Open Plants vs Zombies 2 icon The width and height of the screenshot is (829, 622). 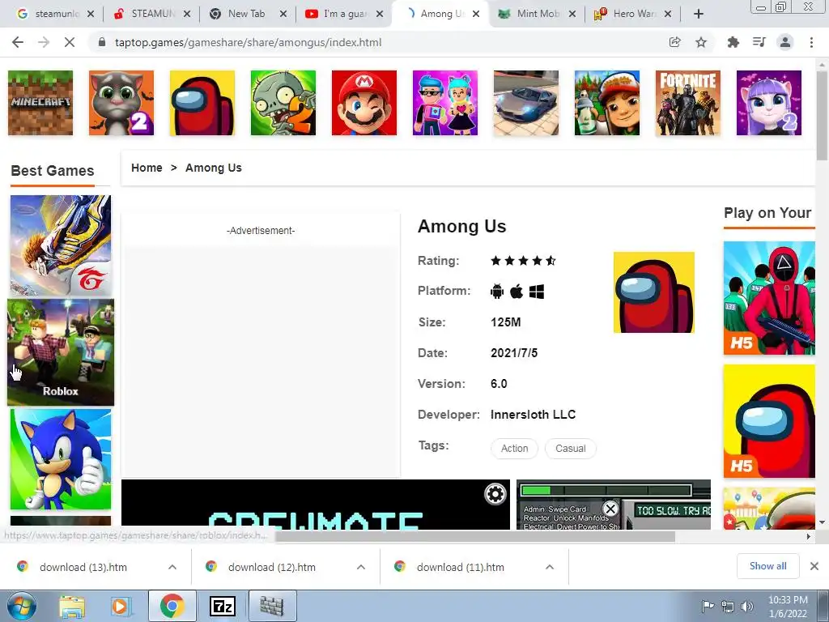[283, 103]
